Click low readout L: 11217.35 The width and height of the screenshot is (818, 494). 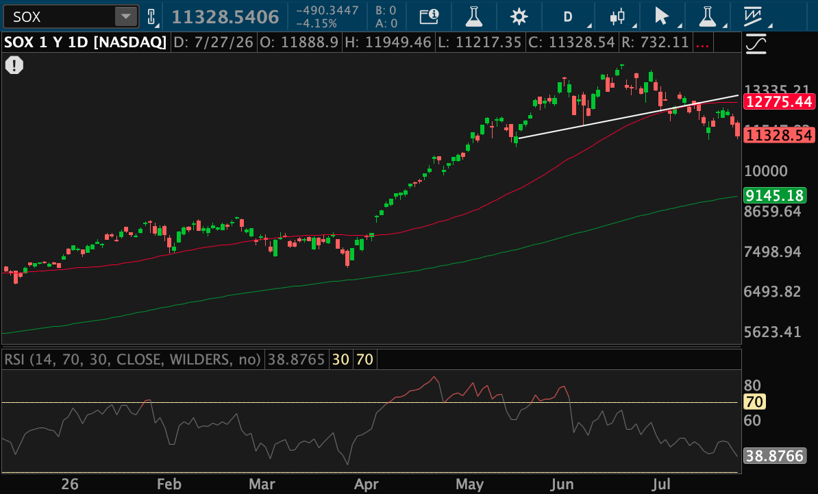point(480,42)
